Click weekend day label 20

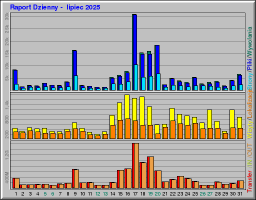tap(157, 194)
